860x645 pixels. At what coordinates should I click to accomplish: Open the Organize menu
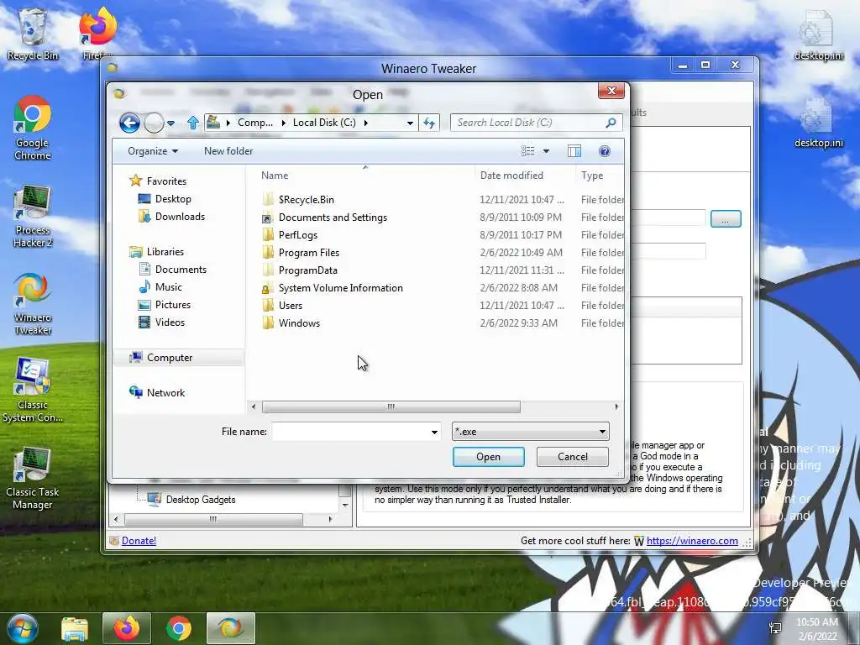click(153, 151)
